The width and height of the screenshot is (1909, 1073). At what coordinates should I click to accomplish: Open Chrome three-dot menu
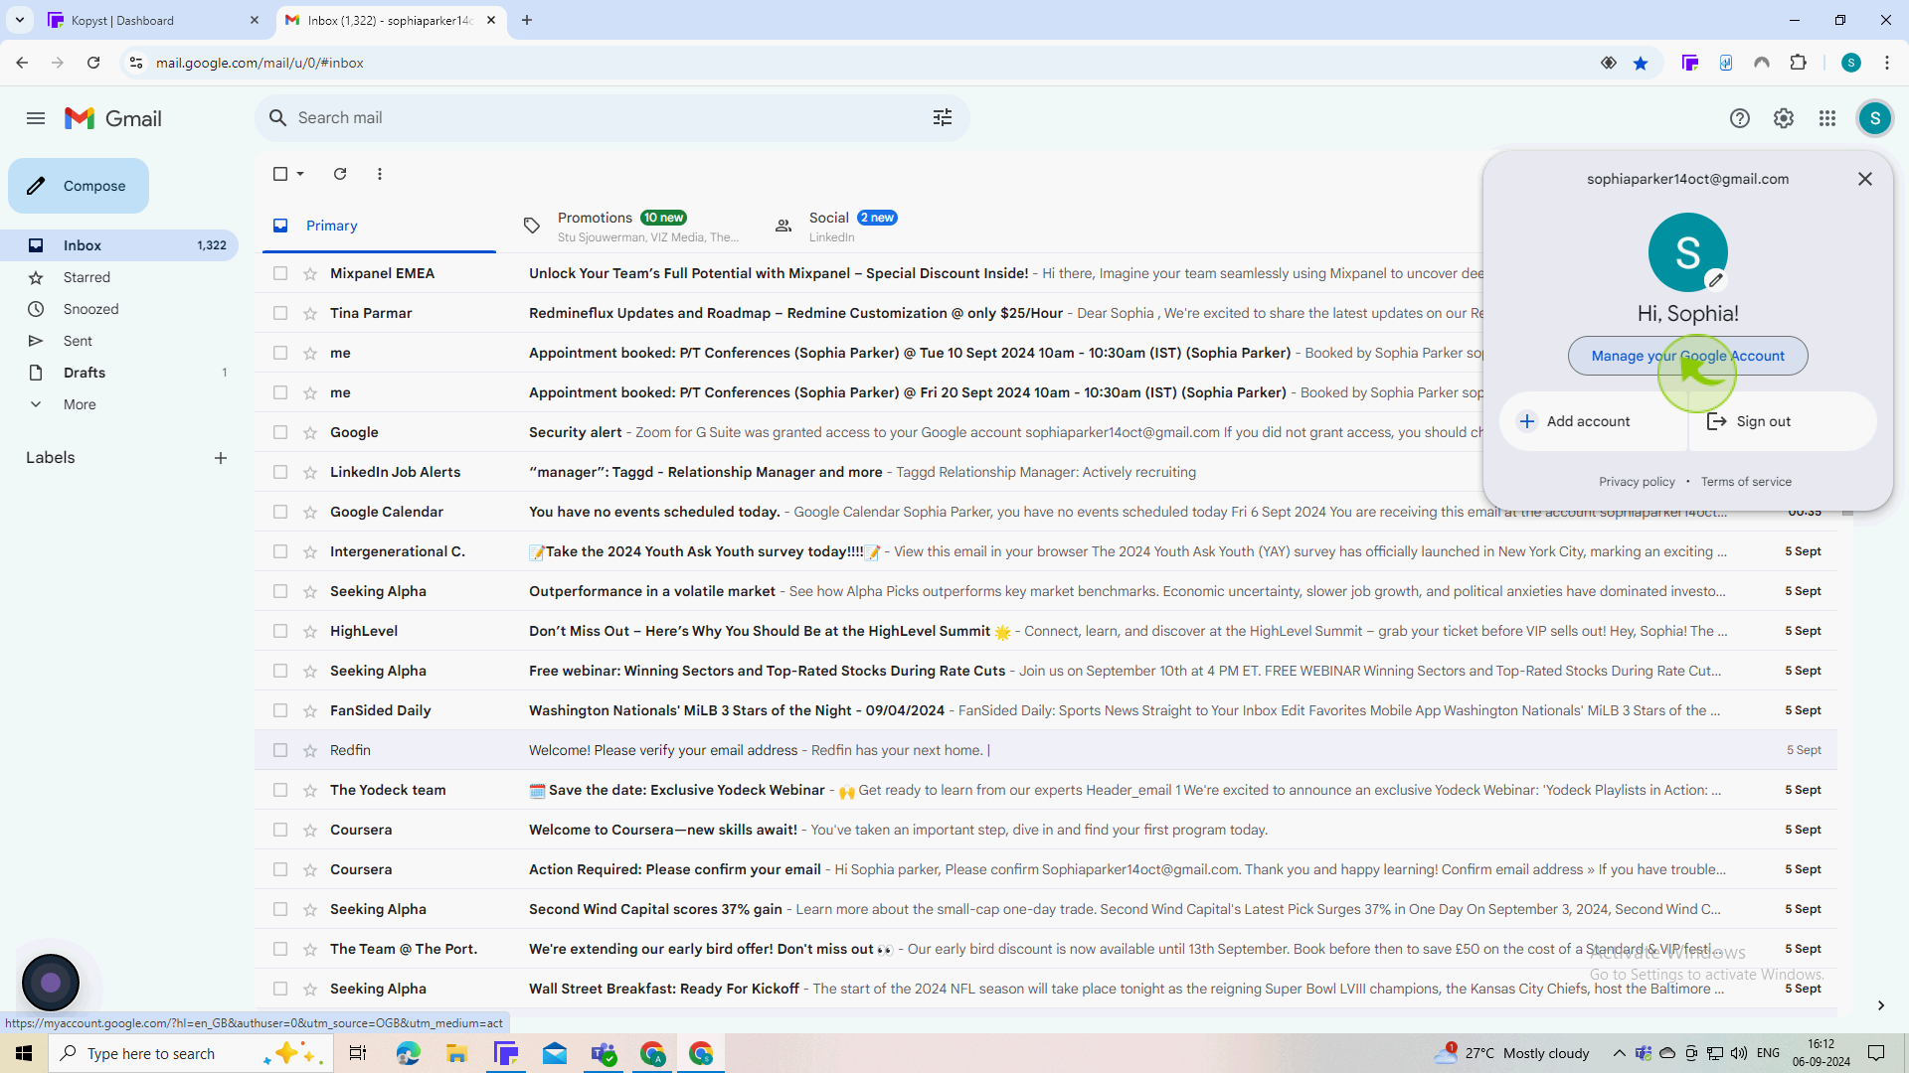[x=1887, y=63]
